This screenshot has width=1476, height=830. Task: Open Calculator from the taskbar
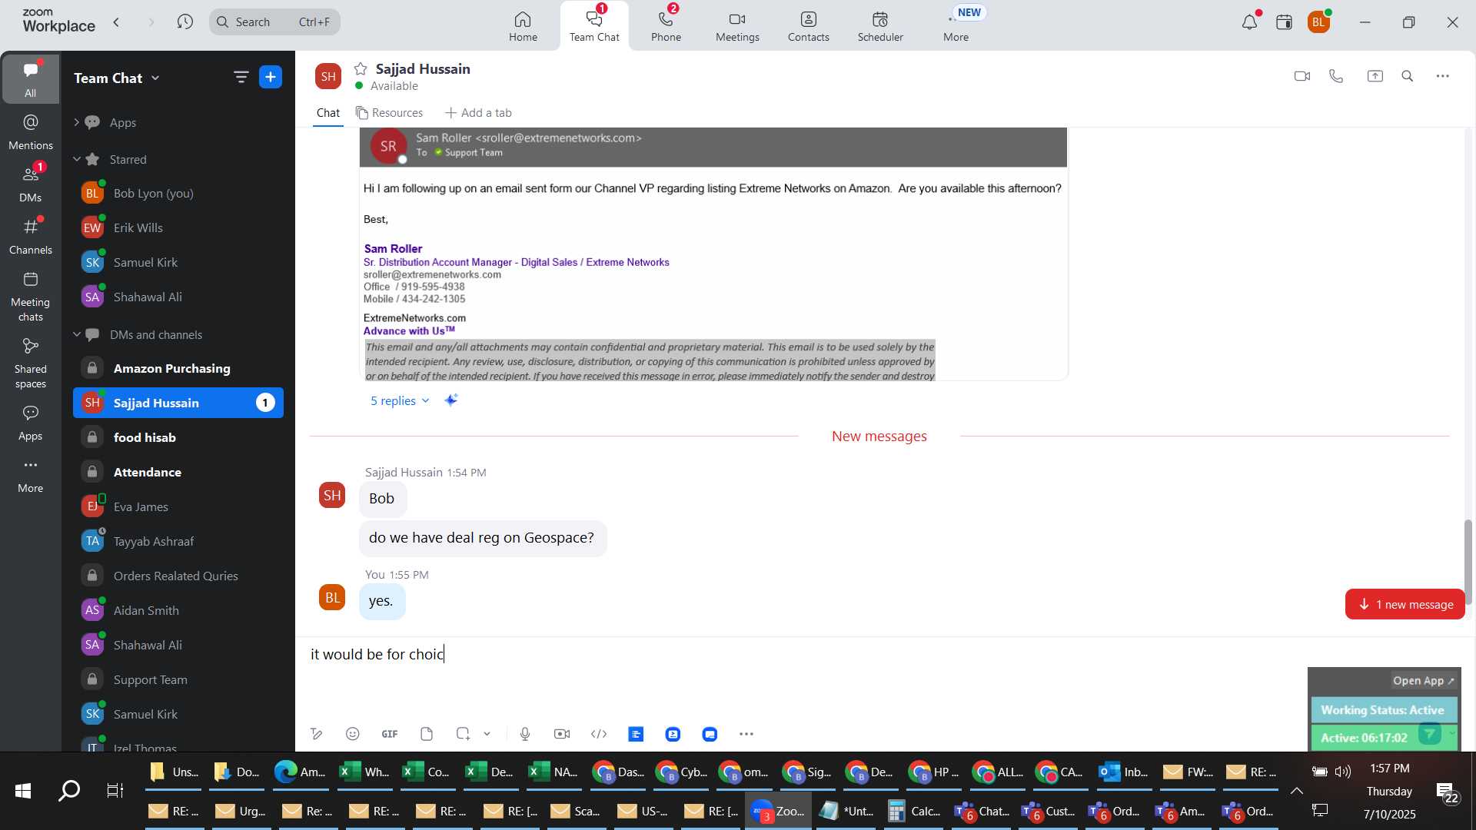click(913, 811)
